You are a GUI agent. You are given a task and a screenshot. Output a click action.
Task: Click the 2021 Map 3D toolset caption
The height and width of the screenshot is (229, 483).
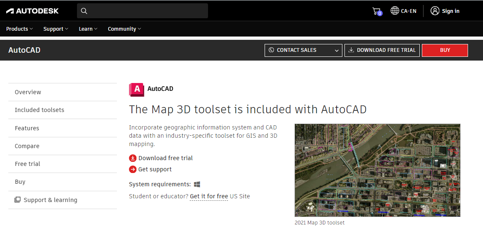pos(320,222)
